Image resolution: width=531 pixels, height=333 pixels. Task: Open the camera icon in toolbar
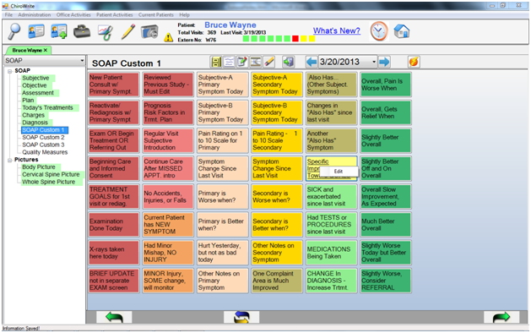click(149, 31)
